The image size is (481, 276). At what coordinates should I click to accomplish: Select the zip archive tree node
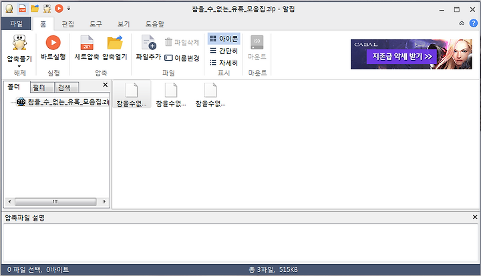(63, 102)
